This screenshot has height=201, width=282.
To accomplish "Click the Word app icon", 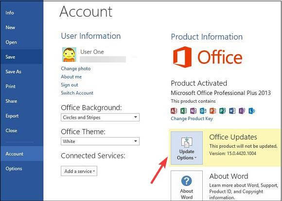I will coord(232,111).
